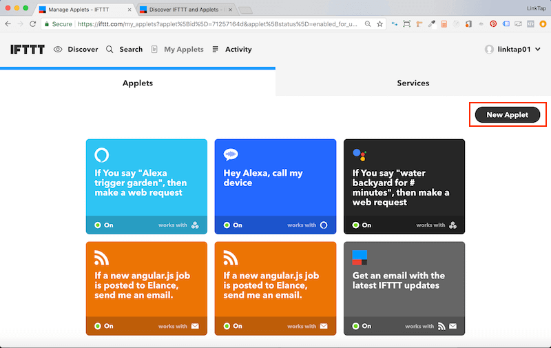Click the IFTTT logo icon on the email updates applet
Viewport: 551px width, 348px height.
tap(360, 258)
